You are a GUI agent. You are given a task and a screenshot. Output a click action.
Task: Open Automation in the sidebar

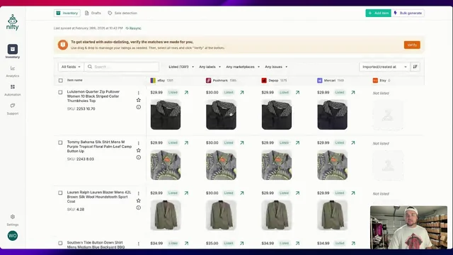pos(13,90)
